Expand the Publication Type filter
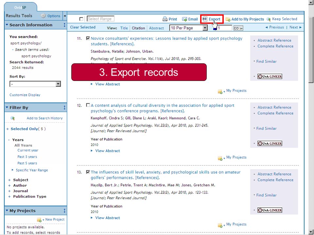Screen dimensions: 314x235 pyautogui.click(x=9, y=197)
